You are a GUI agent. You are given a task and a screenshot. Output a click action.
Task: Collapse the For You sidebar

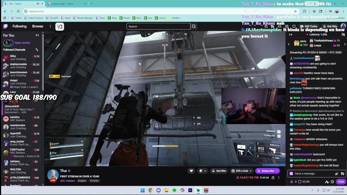(x=37, y=35)
